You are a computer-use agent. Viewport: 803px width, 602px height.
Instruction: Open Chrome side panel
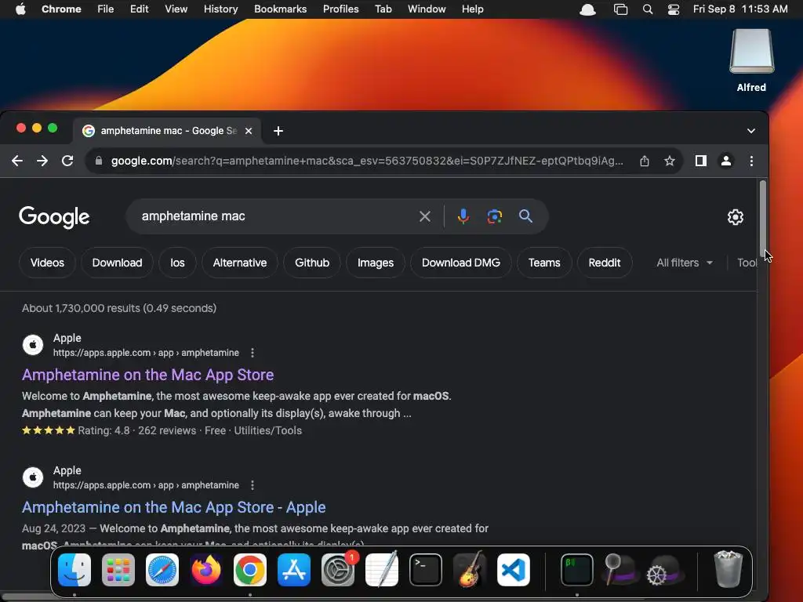coord(700,161)
